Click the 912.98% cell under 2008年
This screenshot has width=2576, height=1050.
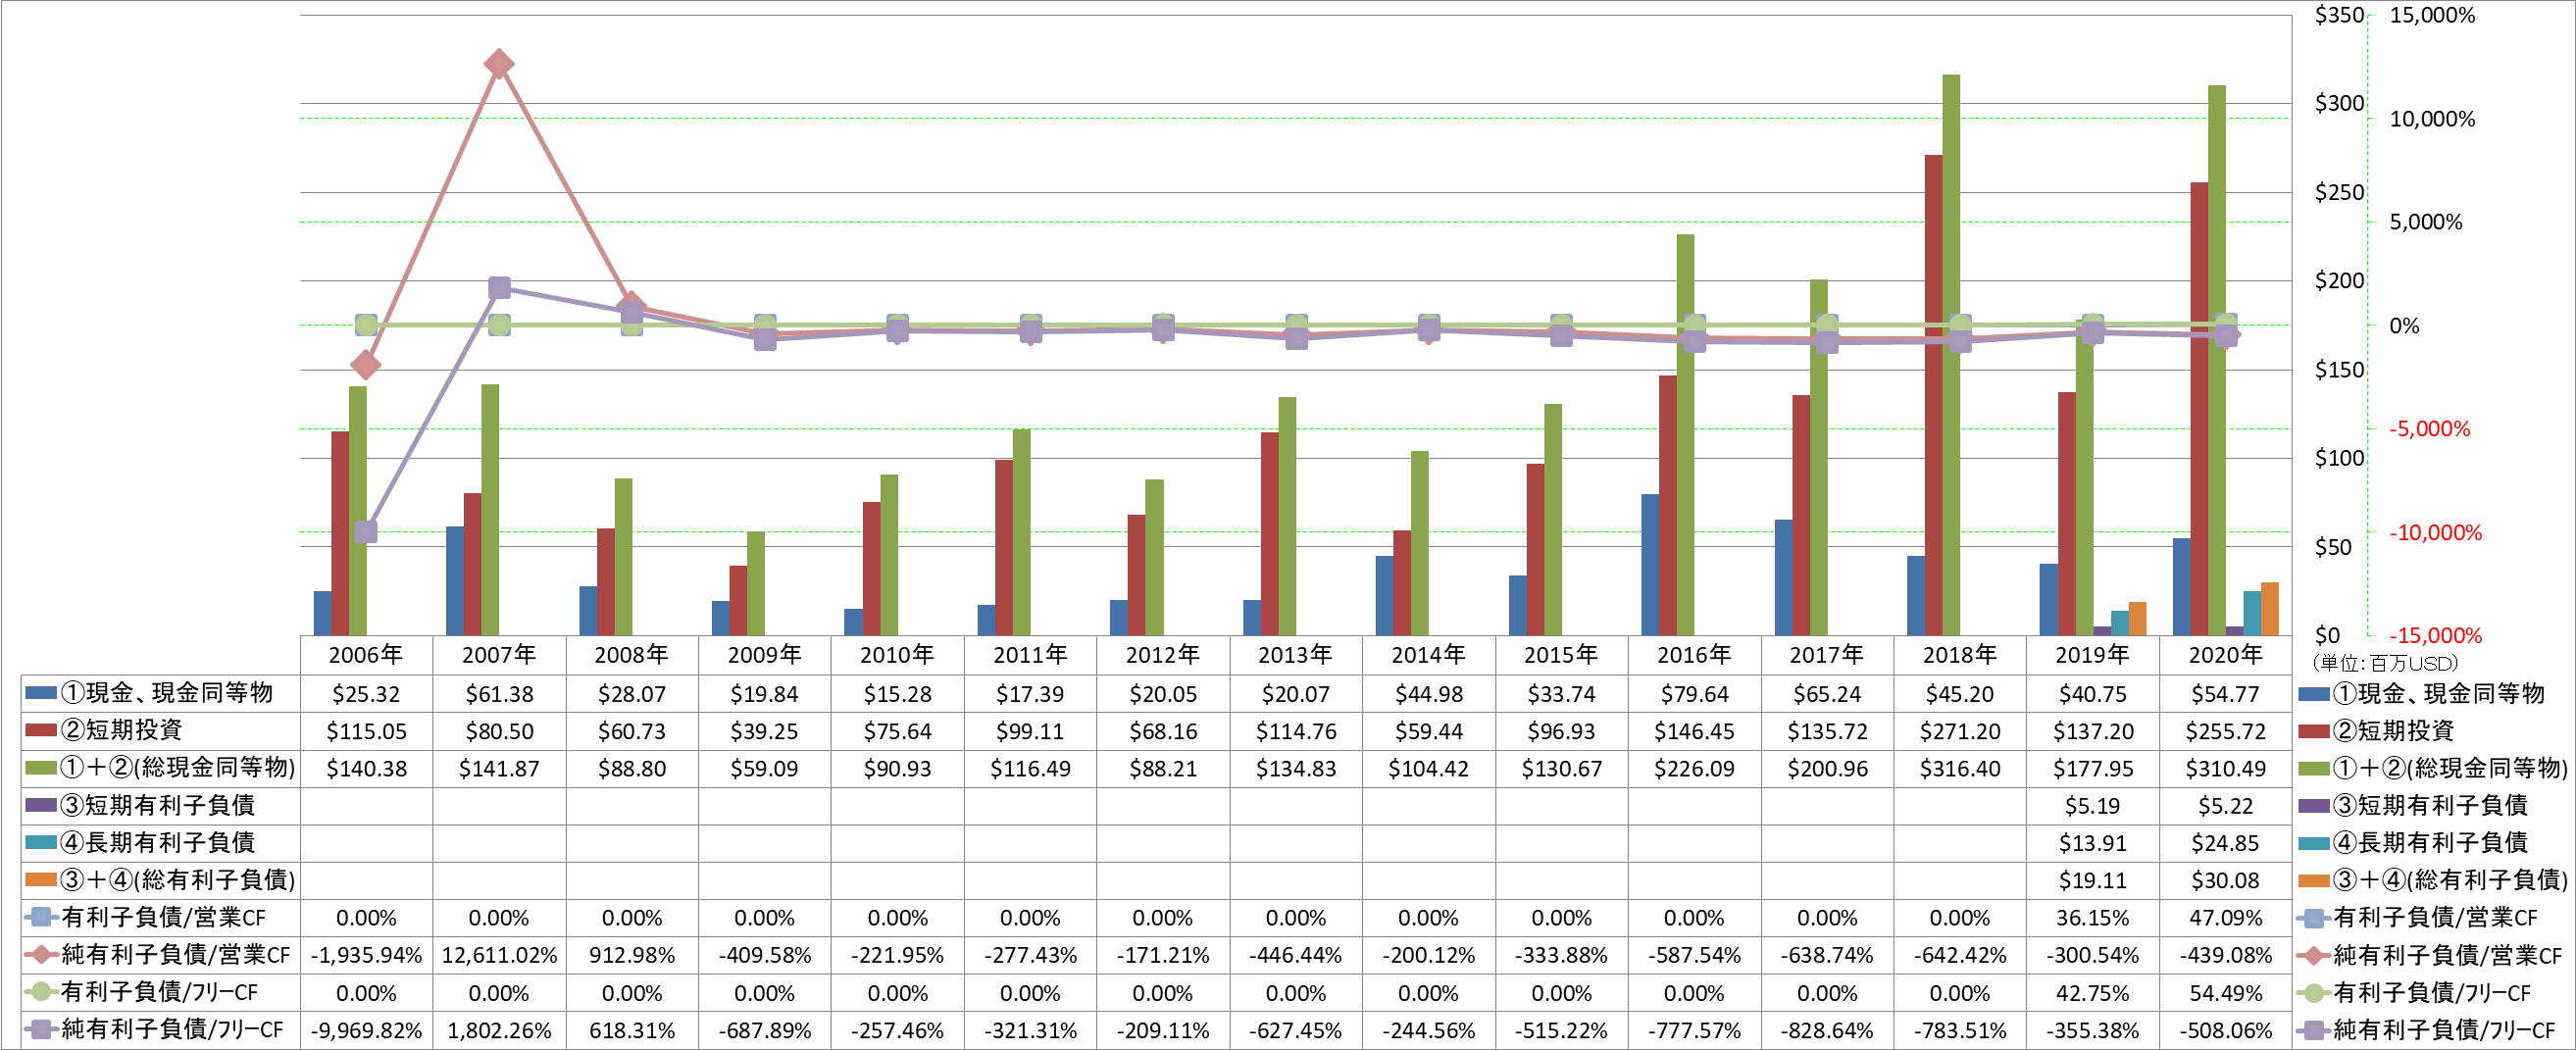tap(632, 956)
